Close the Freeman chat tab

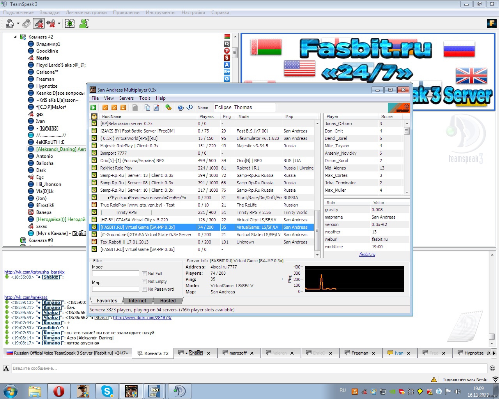click(x=373, y=353)
